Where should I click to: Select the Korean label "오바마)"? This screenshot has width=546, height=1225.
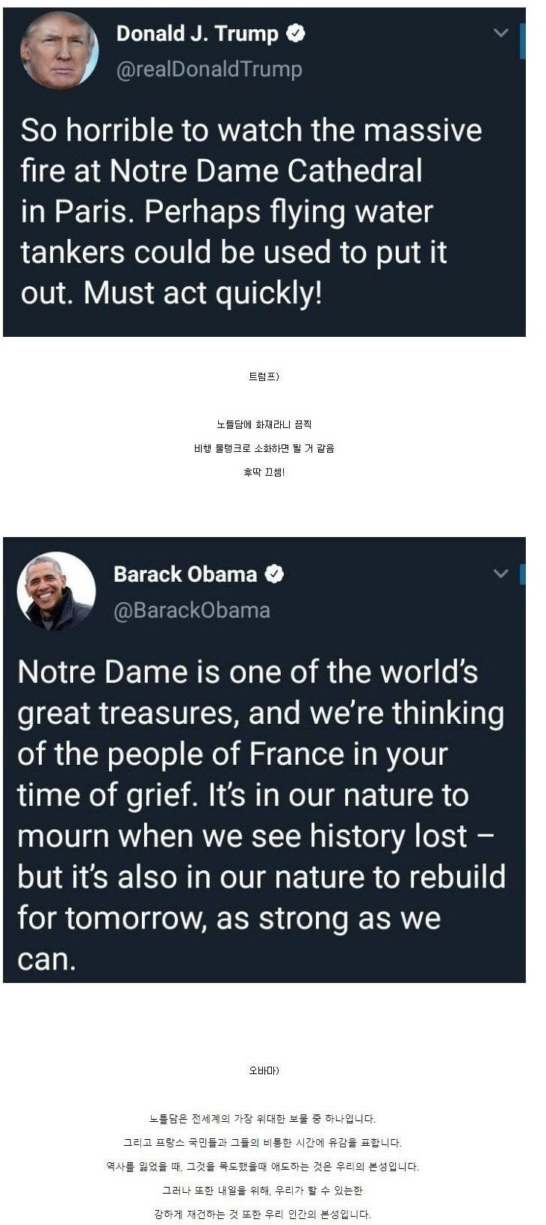point(264,1070)
